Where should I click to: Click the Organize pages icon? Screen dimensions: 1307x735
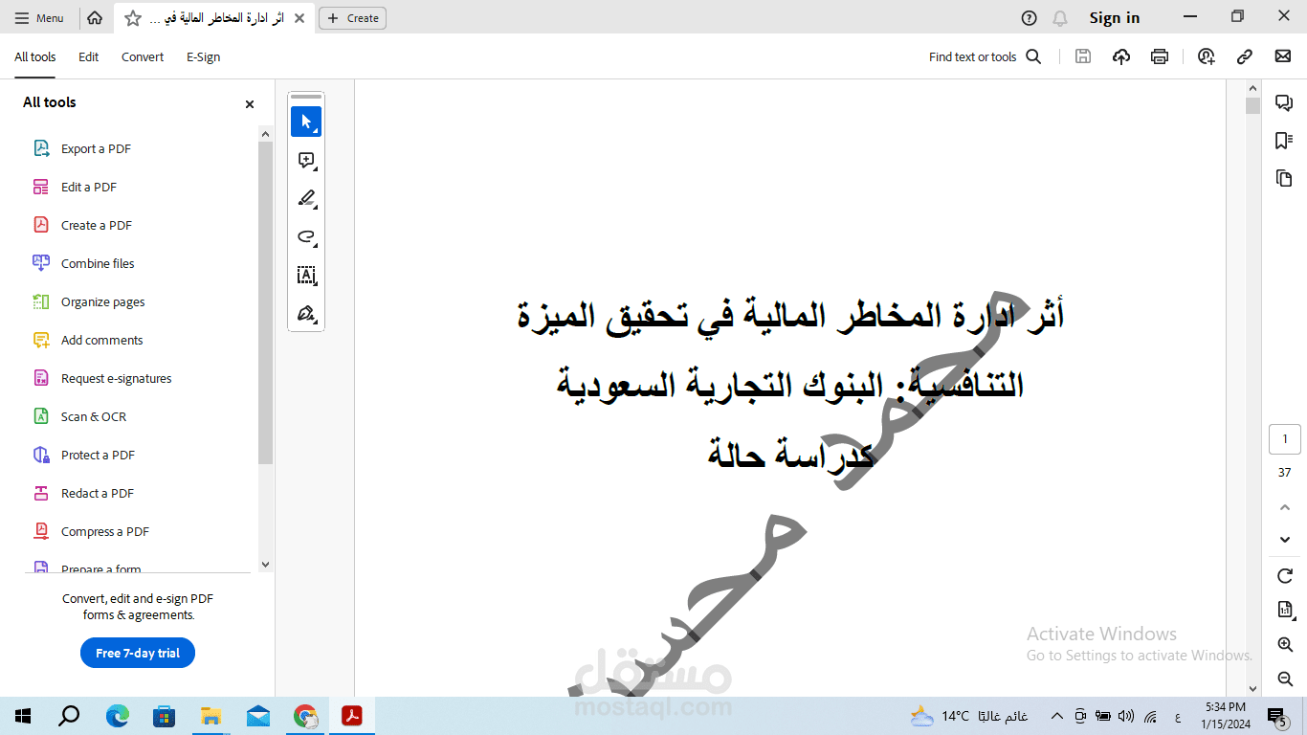pyautogui.click(x=41, y=301)
